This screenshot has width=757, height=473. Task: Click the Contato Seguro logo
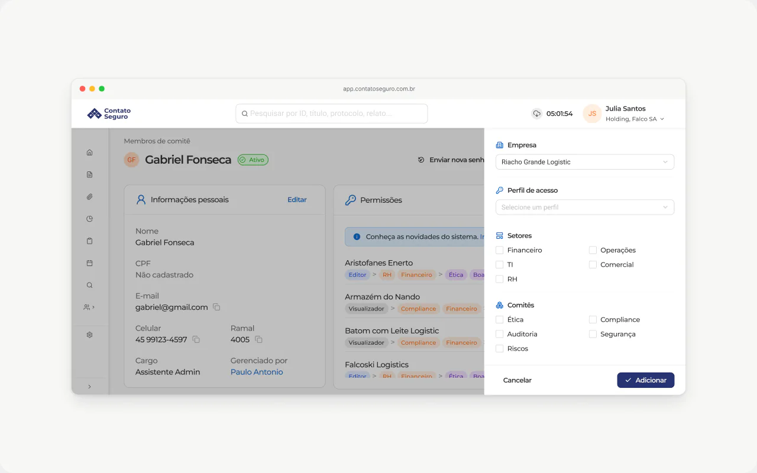click(109, 114)
